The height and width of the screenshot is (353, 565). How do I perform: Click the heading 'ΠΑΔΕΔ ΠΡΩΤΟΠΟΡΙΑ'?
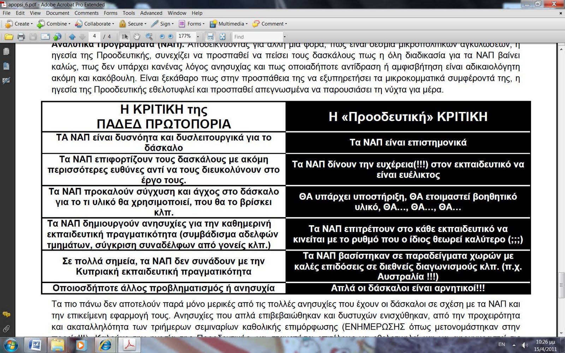pos(164,124)
